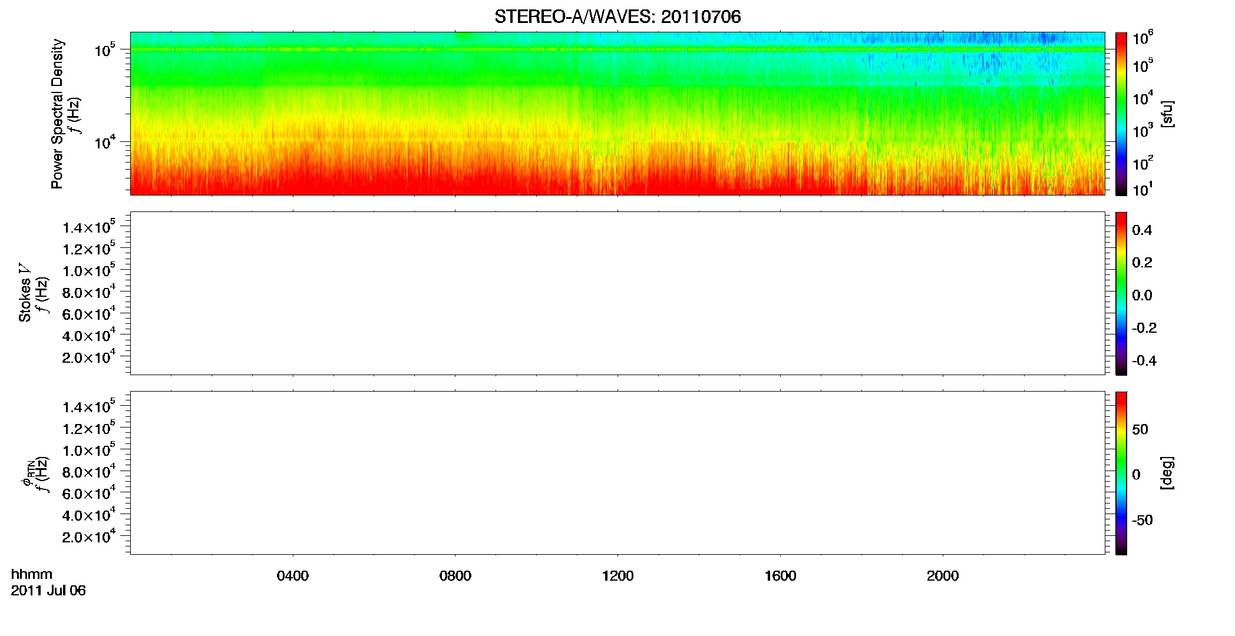Click the Power Spectral Density axis title
The width and height of the screenshot is (1235, 636).
57,114
